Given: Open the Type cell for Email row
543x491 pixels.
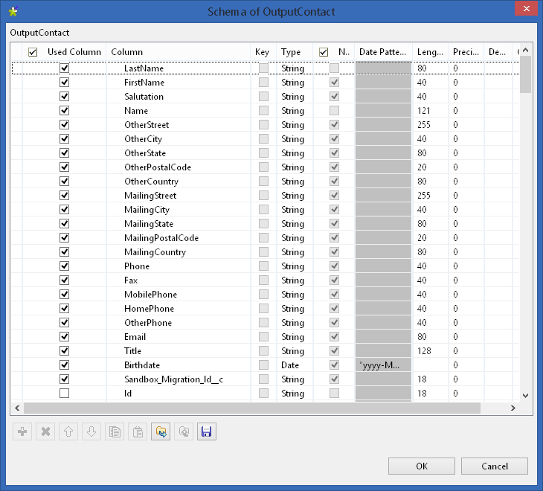Looking at the screenshot, I should pyautogui.click(x=295, y=337).
